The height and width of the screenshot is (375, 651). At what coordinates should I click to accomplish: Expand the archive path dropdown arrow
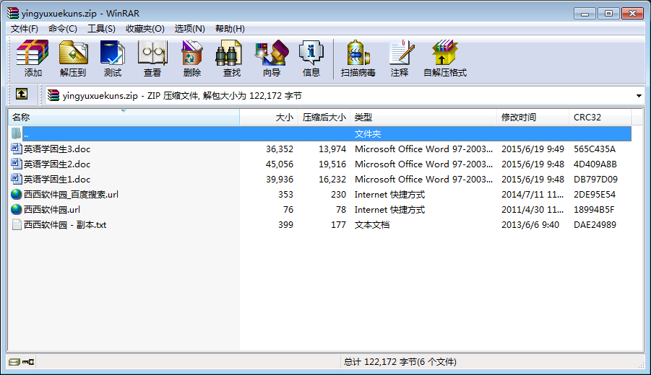click(639, 96)
